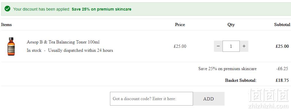Image resolution: width=291 pixels, height=111 pixels.
Task: Click the -£6.25 discount amount
Action: [282, 69]
